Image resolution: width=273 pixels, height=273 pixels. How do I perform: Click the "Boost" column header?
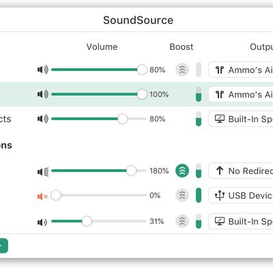(182, 47)
